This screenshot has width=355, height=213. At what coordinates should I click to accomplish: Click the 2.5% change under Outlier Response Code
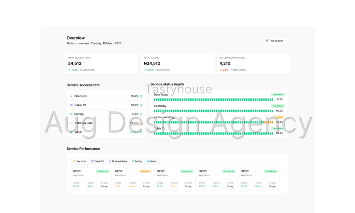click(225, 70)
